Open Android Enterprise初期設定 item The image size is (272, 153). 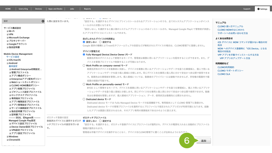click(x=27, y=69)
